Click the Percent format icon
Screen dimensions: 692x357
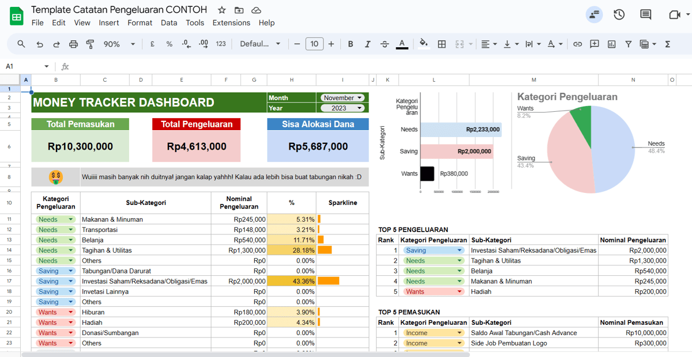coord(169,44)
